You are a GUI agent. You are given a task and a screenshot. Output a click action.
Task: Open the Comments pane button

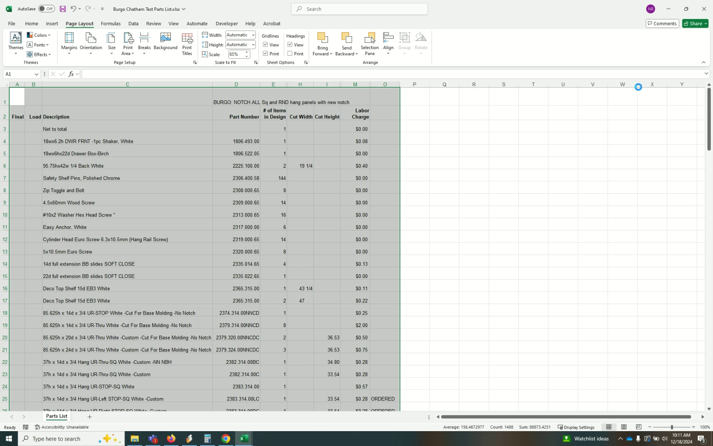click(x=662, y=24)
